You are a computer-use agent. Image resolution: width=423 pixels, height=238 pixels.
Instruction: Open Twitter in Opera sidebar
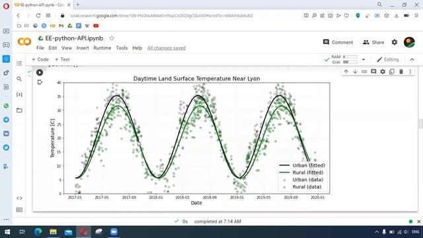point(6,147)
